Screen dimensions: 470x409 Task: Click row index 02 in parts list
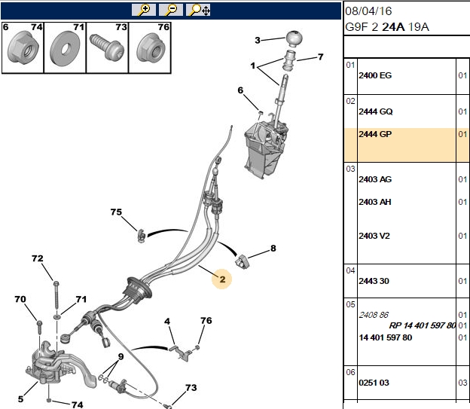coord(350,101)
